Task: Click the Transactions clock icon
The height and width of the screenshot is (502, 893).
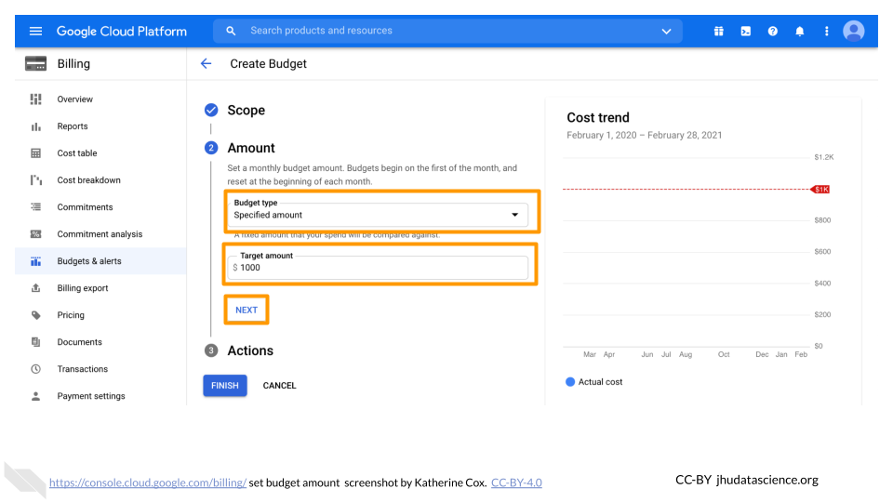Action: pyautogui.click(x=36, y=369)
